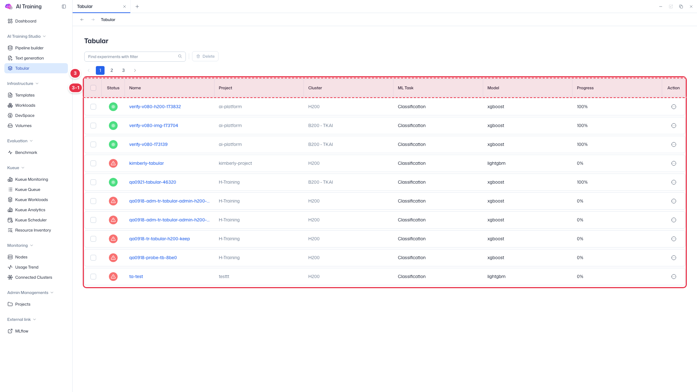Open a new tab with plus
The height and width of the screenshot is (392, 697).
(x=137, y=7)
